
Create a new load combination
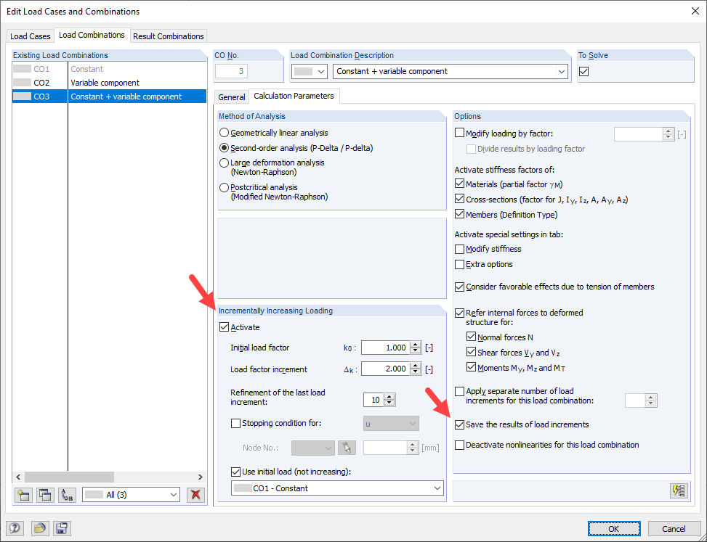pyautogui.click(x=23, y=494)
